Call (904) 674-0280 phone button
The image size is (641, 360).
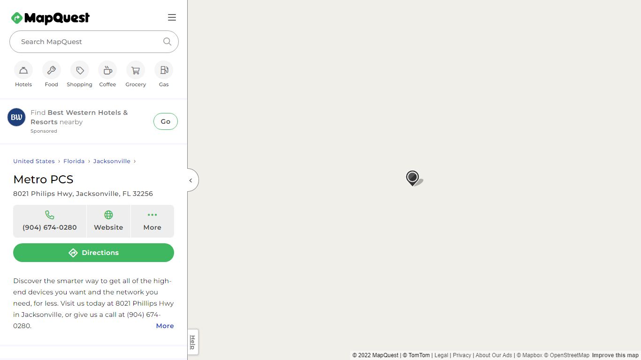[50, 221]
